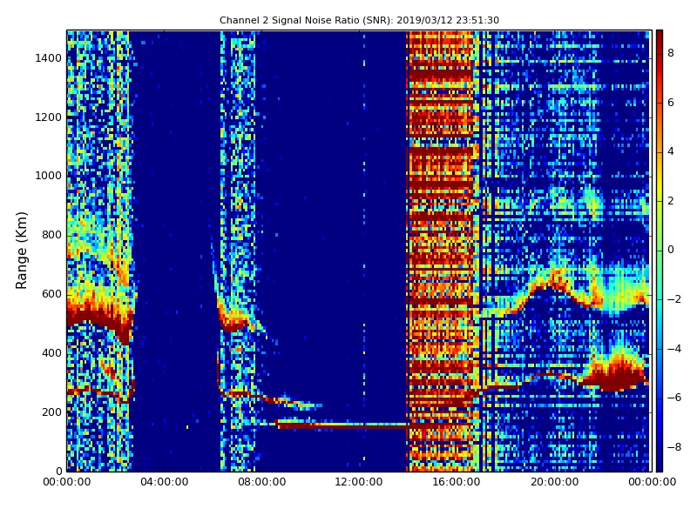Click the dark blue bottom of the colorbar
This screenshot has width=697, height=522.
coord(660,462)
